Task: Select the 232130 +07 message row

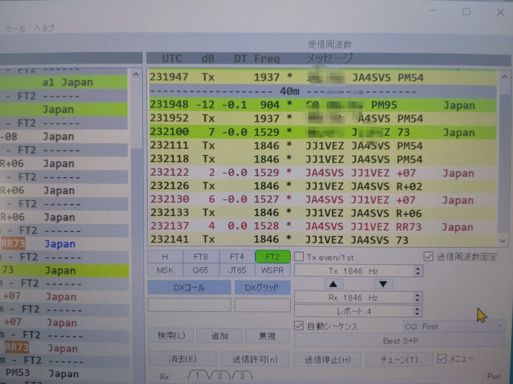Action: (323, 200)
